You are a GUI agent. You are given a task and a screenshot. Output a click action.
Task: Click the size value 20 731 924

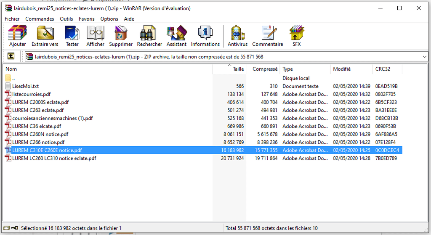click(232, 158)
